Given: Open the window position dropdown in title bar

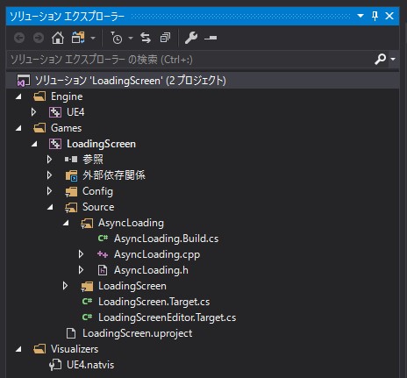Looking at the screenshot, I should tap(361, 16).
